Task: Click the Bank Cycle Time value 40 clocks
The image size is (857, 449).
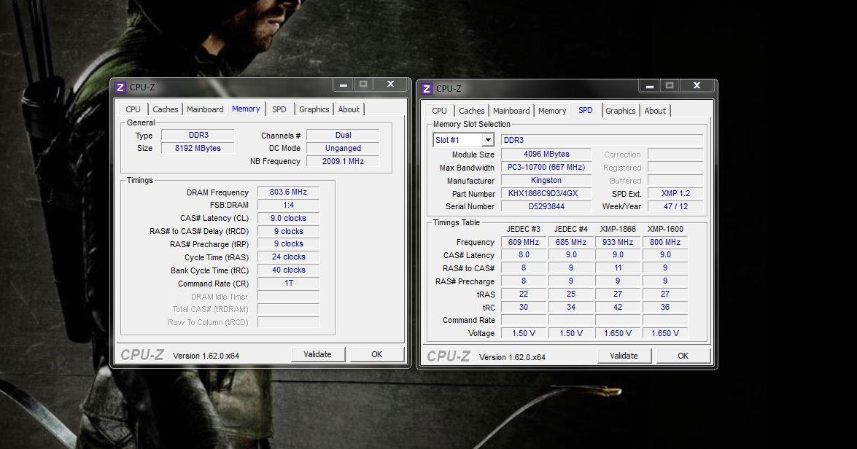Action: pyautogui.click(x=289, y=270)
